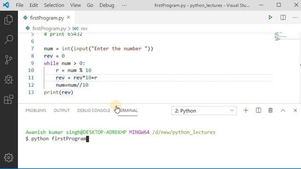The height and width of the screenshot is (169, 301).
Task: Select the TERMINAL panel tab
Action: coord(127,111)
